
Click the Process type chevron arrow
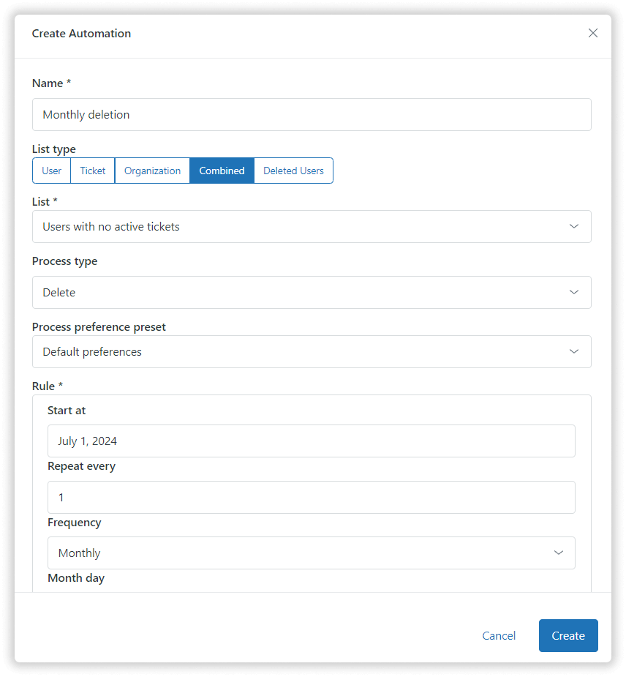click(574, 293)
